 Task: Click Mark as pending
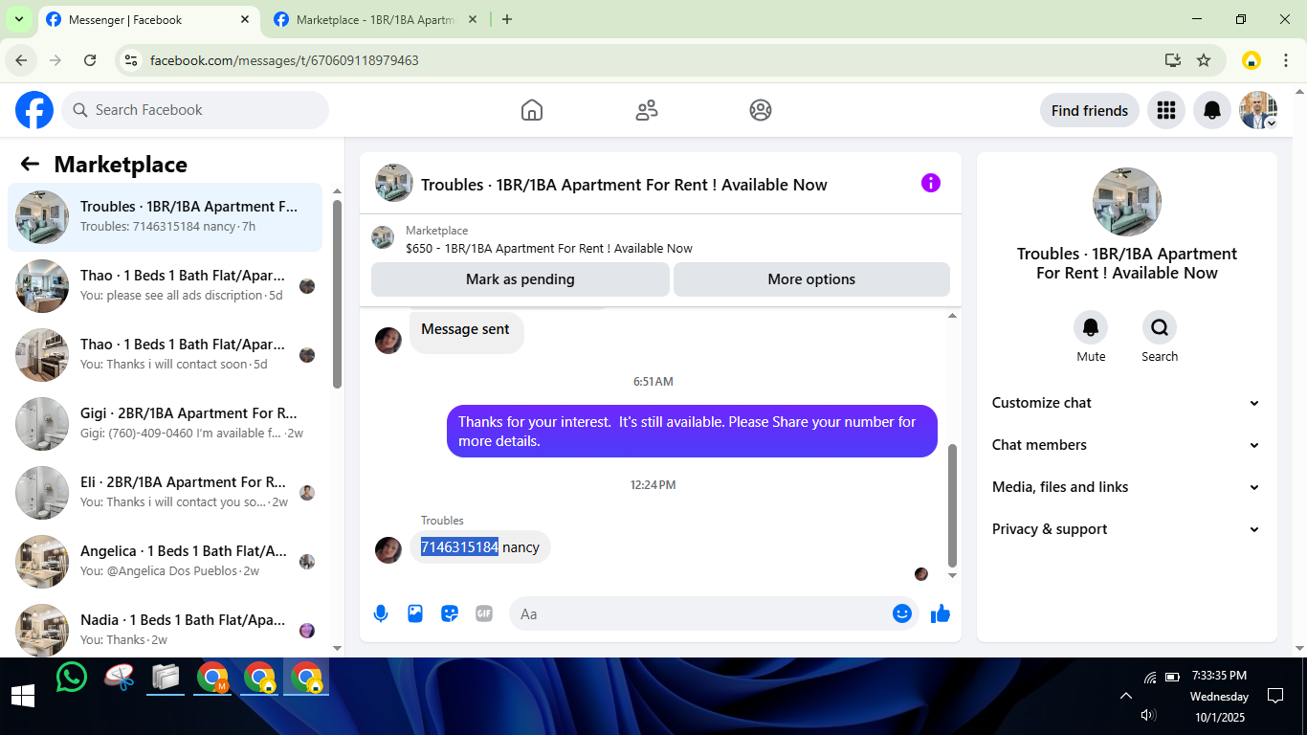[521, 279]
